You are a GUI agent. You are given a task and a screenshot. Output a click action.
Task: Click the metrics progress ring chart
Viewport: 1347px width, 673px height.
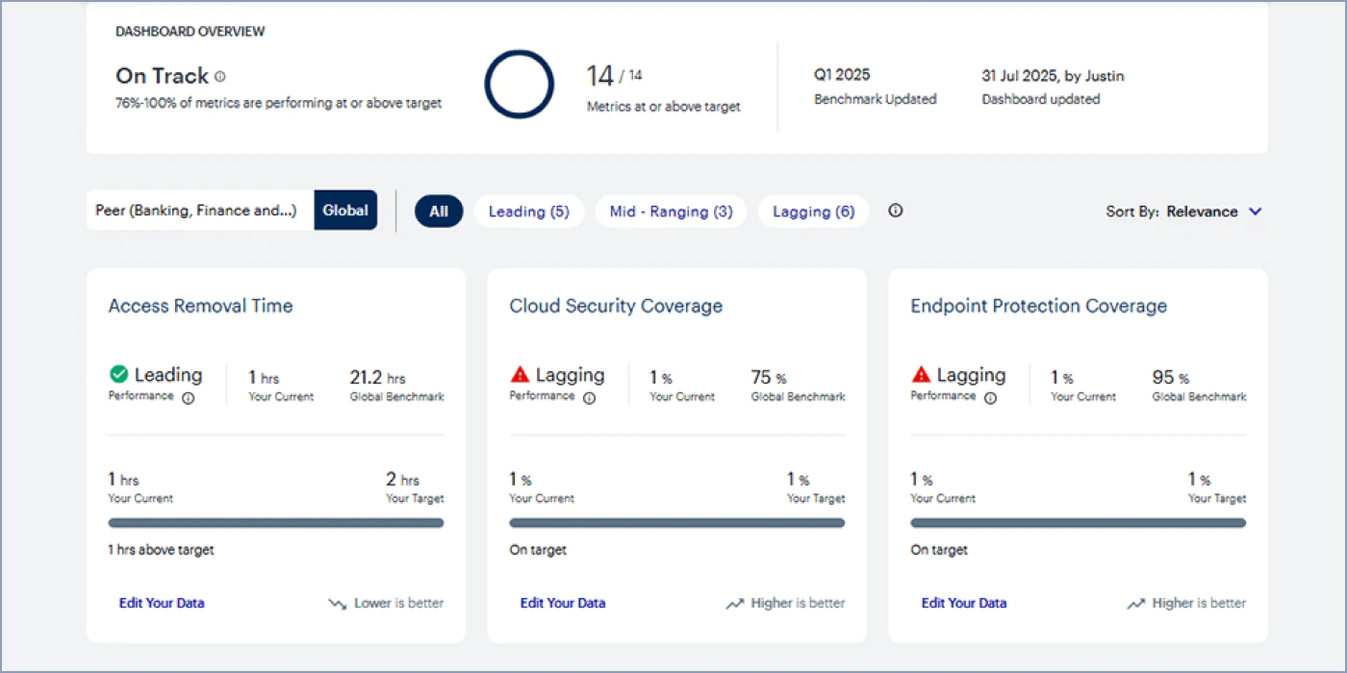pyautogui.click(x=520, y=85)
